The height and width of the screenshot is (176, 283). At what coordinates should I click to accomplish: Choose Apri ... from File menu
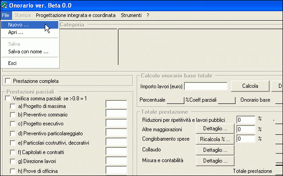click(x=30, y=33)
